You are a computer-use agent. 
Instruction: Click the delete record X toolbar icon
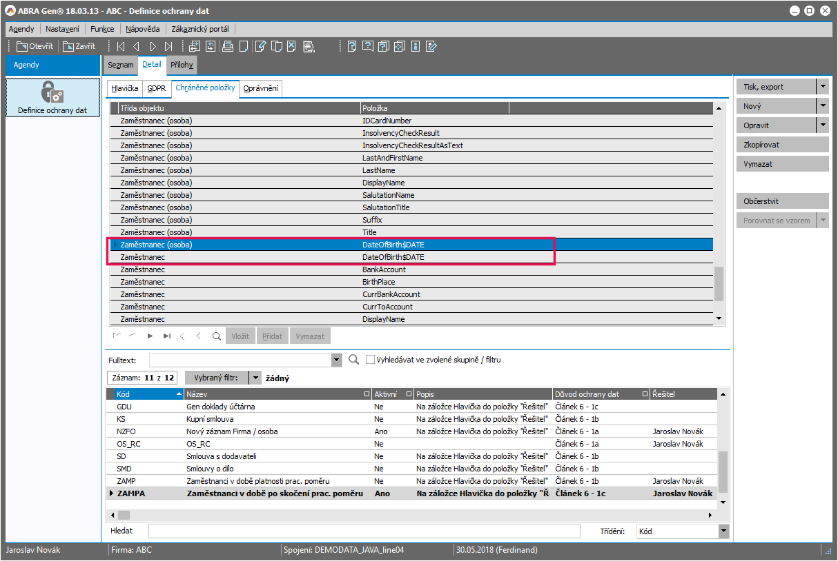pyautogui.click(x=292, y=47)
